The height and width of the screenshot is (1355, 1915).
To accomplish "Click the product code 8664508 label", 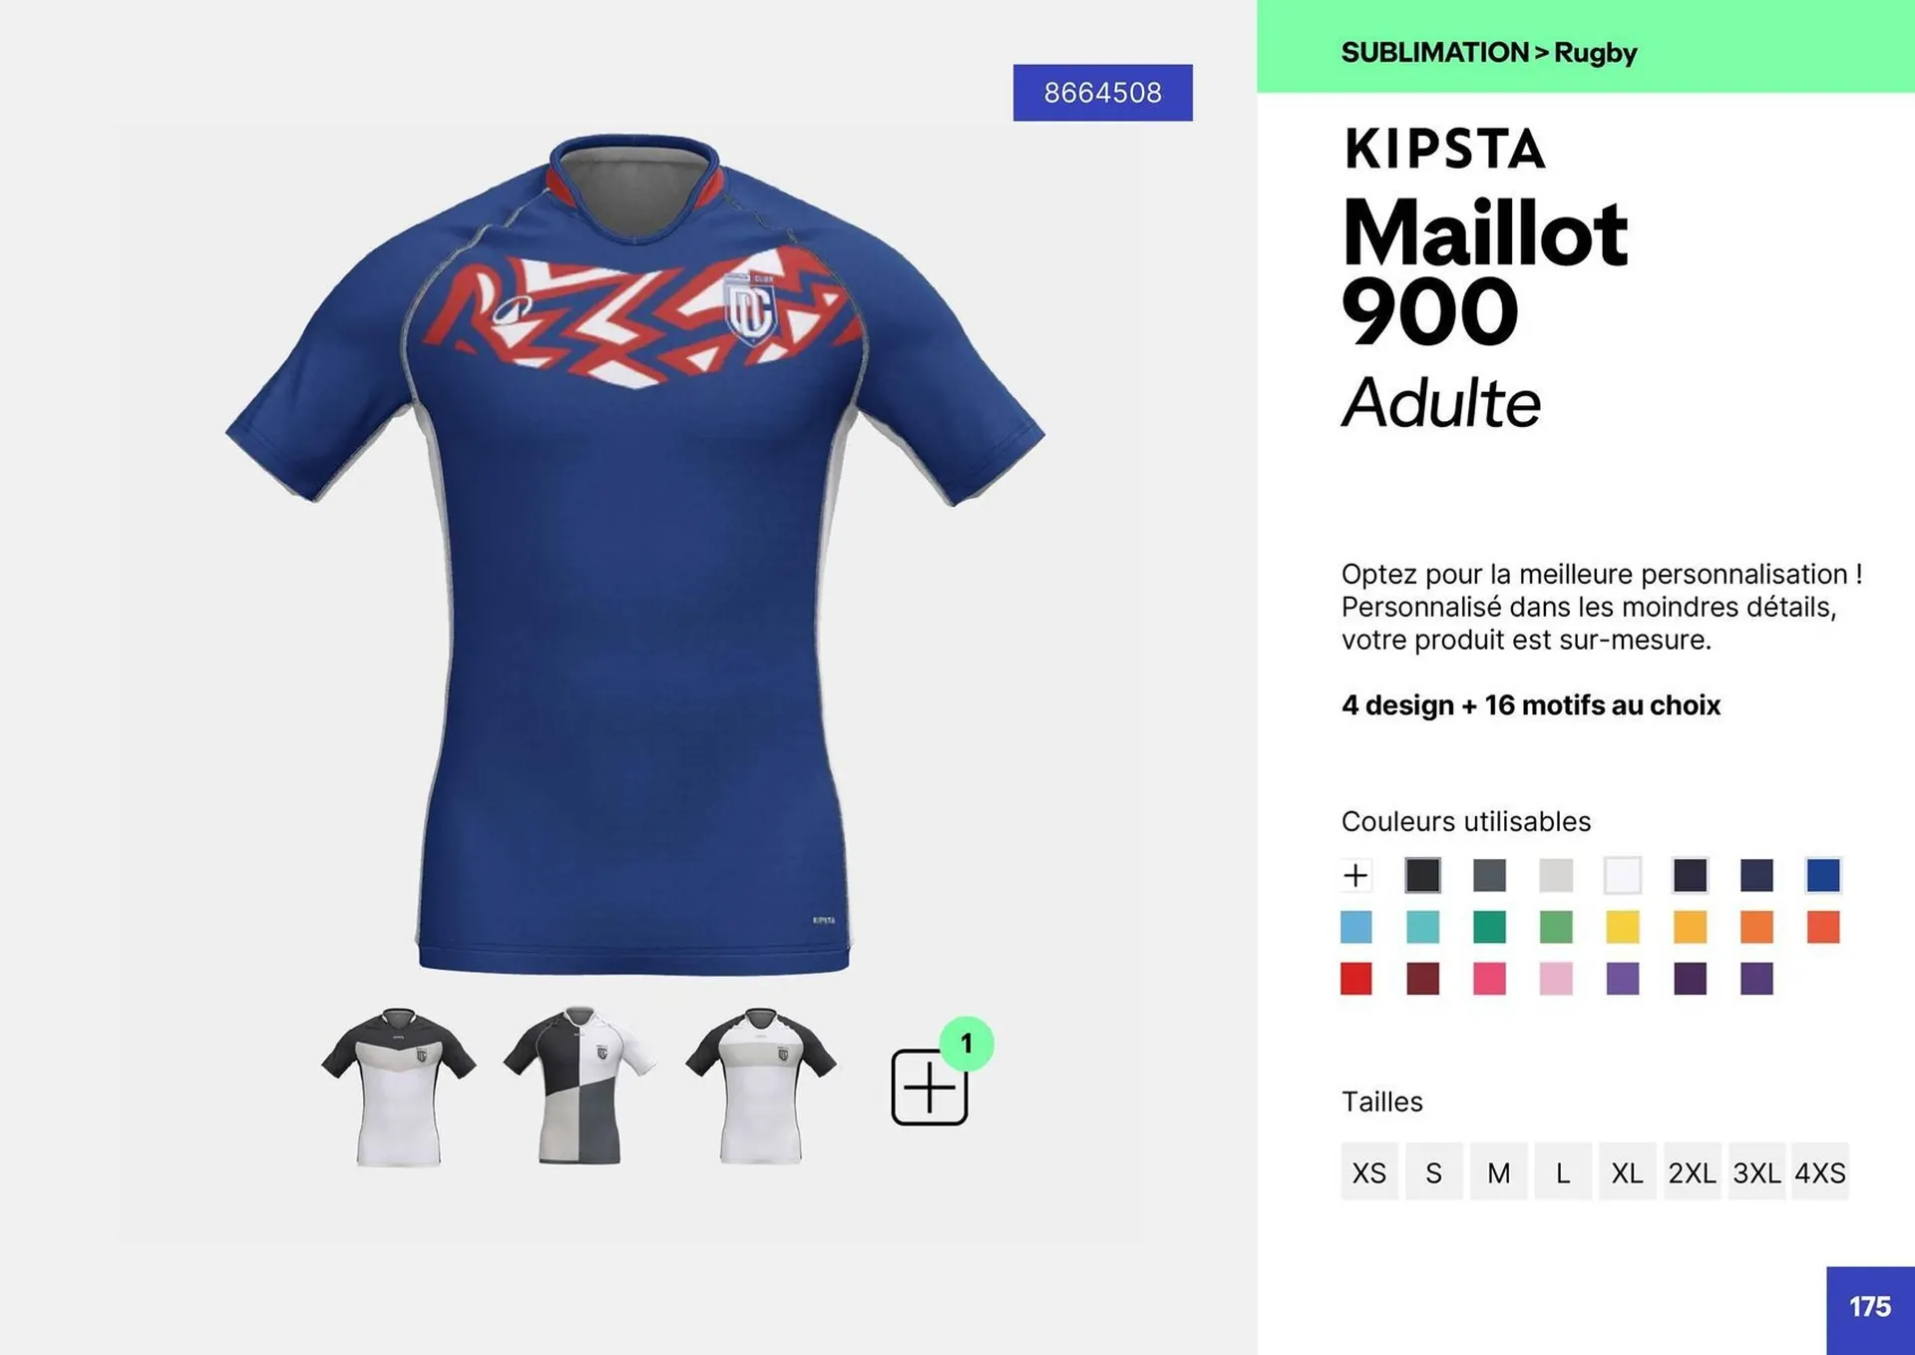I will (x=1102, y=93).
